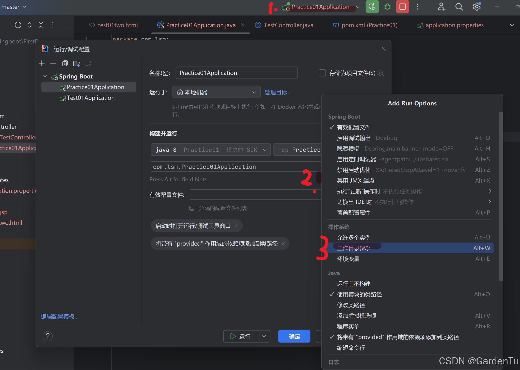The image size is (520, 370).
Task: Open the 编辑配置模板 link
Action: coord(60,316)
